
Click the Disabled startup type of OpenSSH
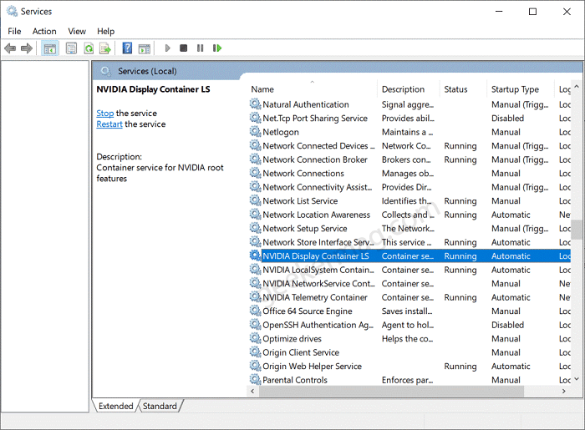pyautogui.click(x=507, y=325)
